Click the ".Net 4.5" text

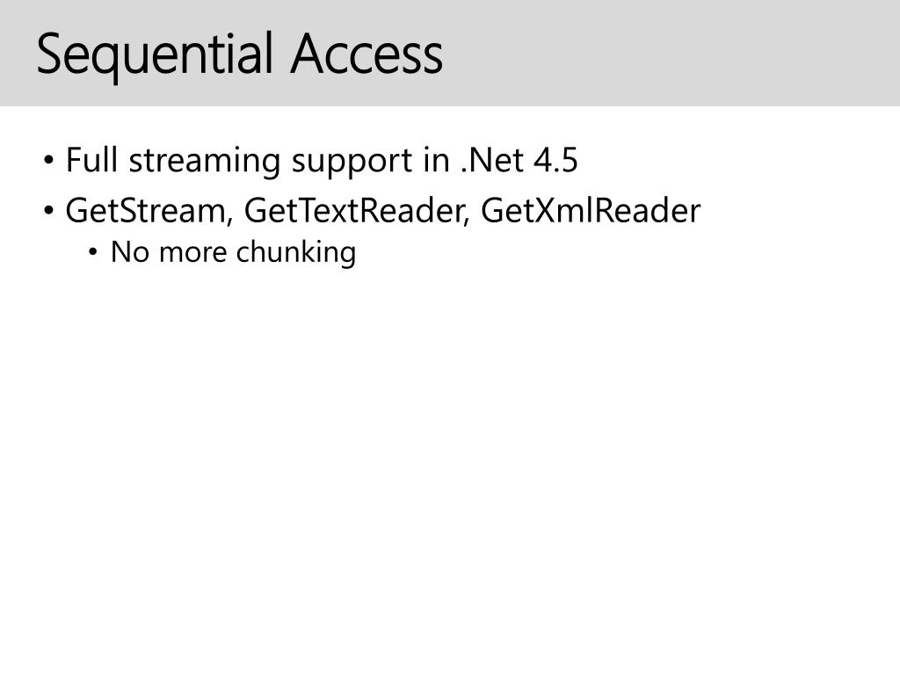click(x=519, y=160)
